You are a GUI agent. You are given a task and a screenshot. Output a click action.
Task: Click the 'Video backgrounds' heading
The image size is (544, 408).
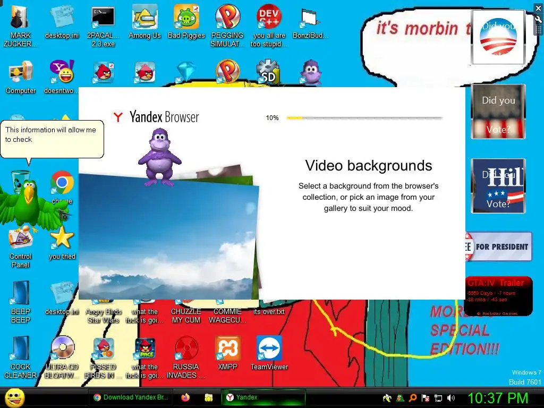pyautogui.click(x=369, y=166)
